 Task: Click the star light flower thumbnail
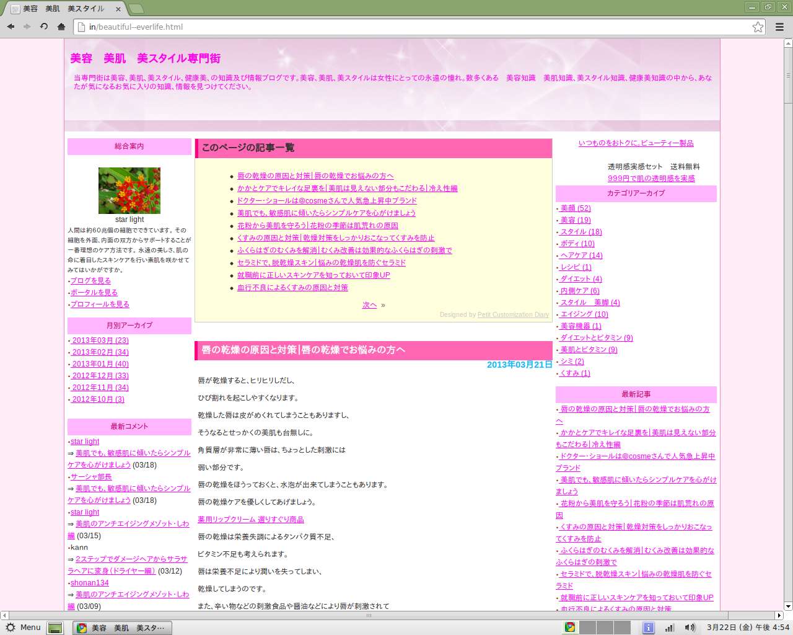coord(129,190)
